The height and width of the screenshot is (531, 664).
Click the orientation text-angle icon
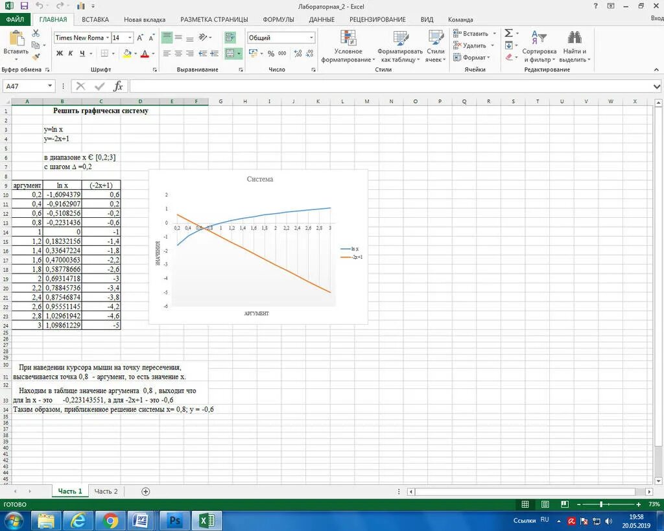[x=203, y=38]
